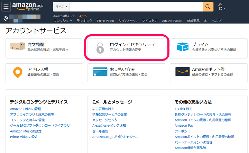Click the 1-Click 設定 link

183,109
